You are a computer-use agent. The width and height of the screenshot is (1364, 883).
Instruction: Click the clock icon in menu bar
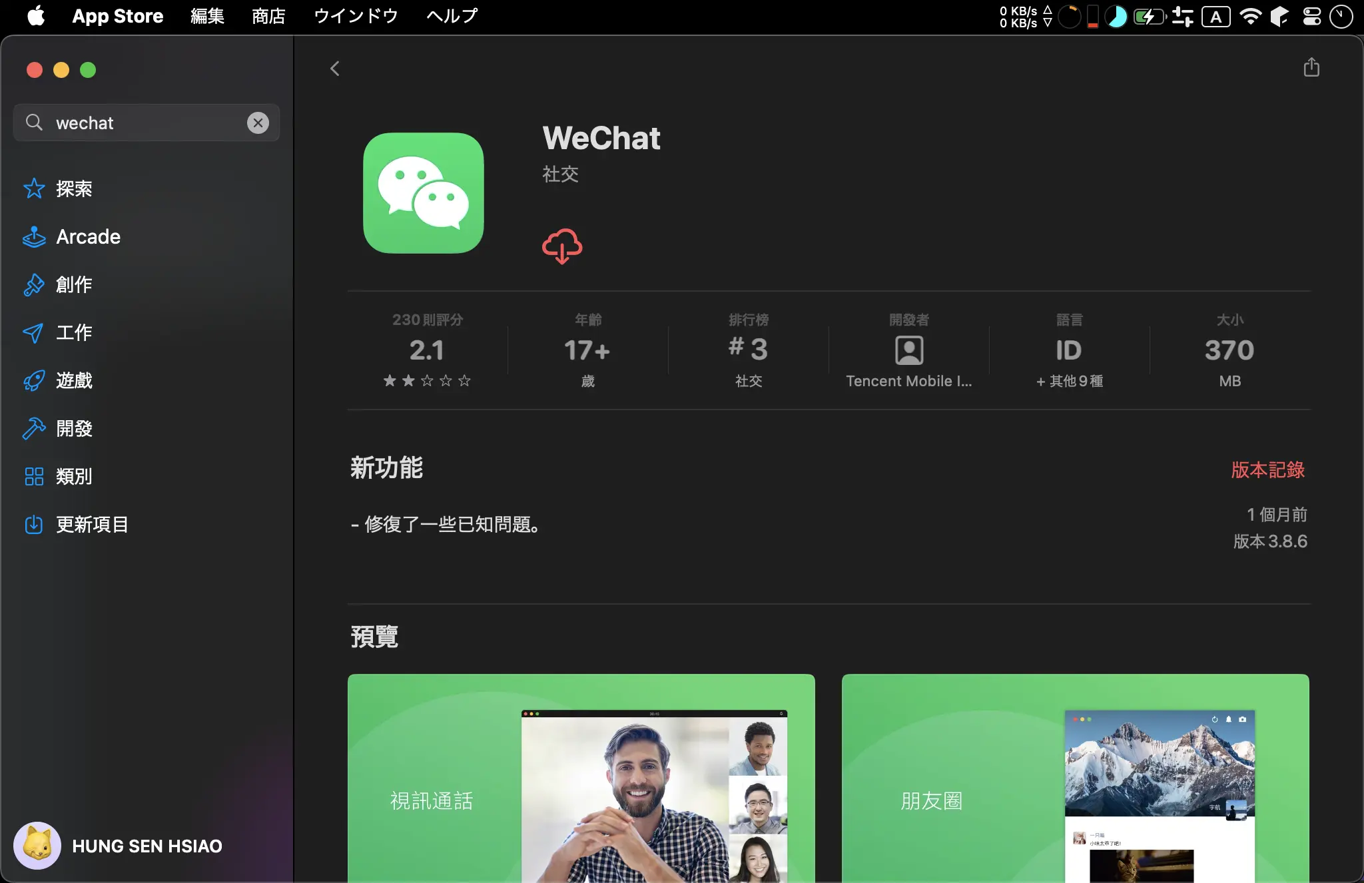click(1341, 16)
